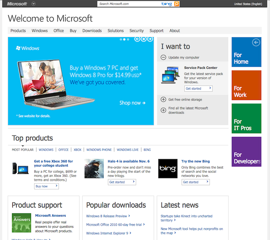
Task: Click the Xbox 360 and PC product image
Action: click(20, 169)
